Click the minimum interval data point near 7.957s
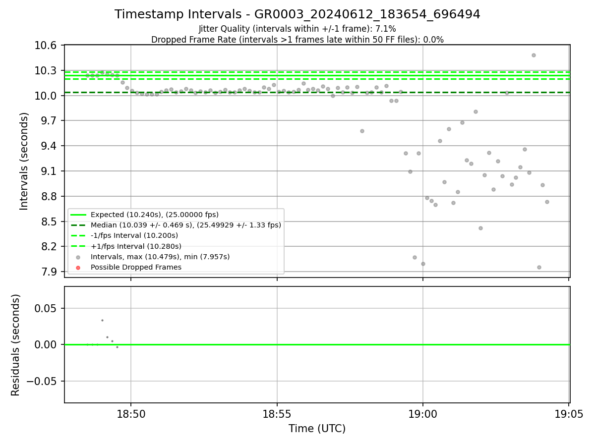 tap(539, 267)
